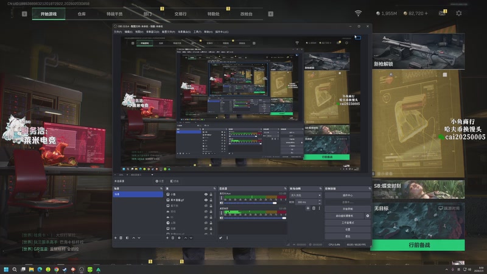Switch to the 仓库 tab in game
Screen dimensions: 487x274
click(82, 13)
